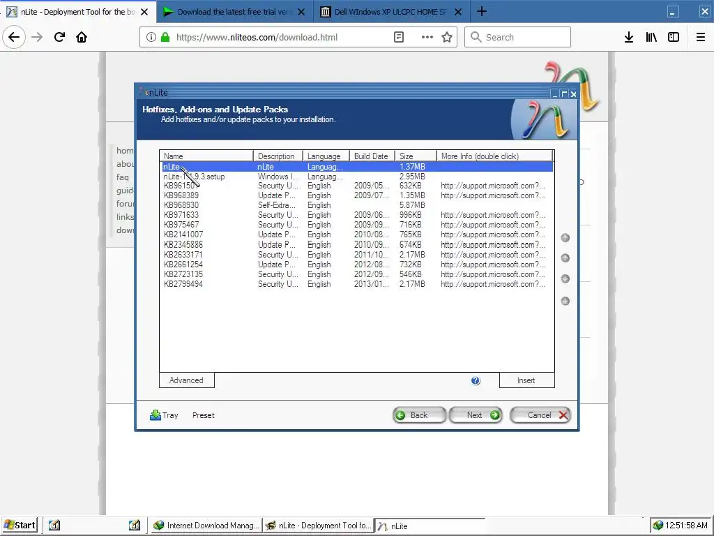Viewport: 714px width, 536px height.
Task: Click the system tray clock
Action: (x=686, y=526)
